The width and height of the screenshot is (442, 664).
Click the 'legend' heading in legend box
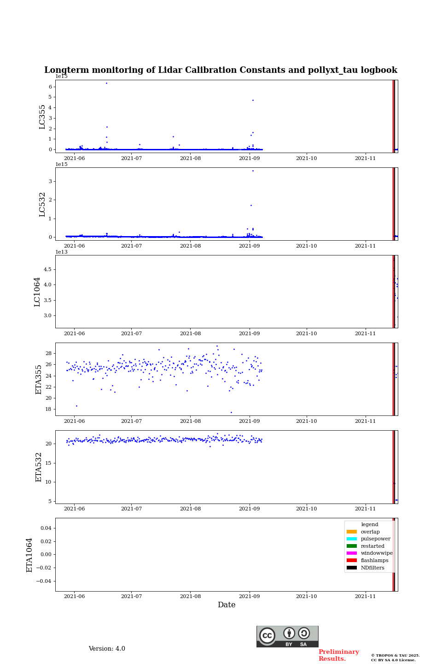point(370,525)
